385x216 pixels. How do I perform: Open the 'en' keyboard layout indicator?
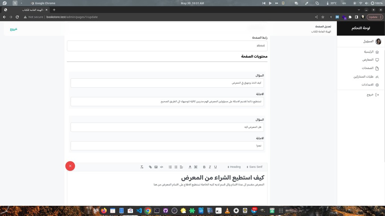[x=344, y=3]
